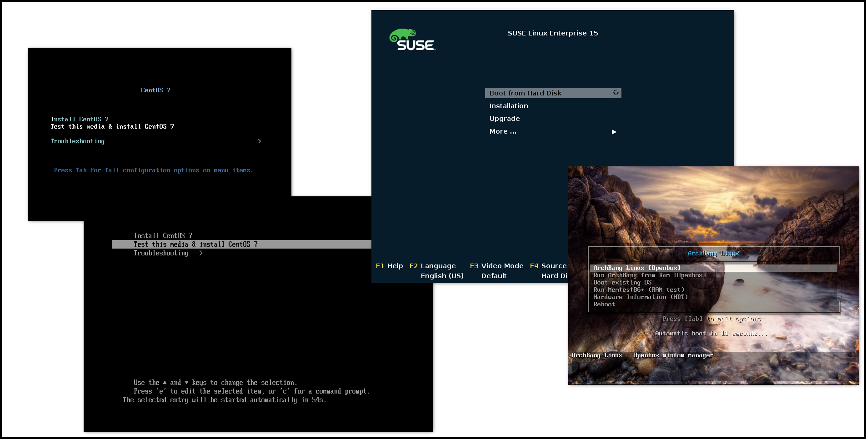The height and width of the screenshot is (439, 866).
Task: Open F1 Help in SUSE screen
Action: click(x=390, y=266)
